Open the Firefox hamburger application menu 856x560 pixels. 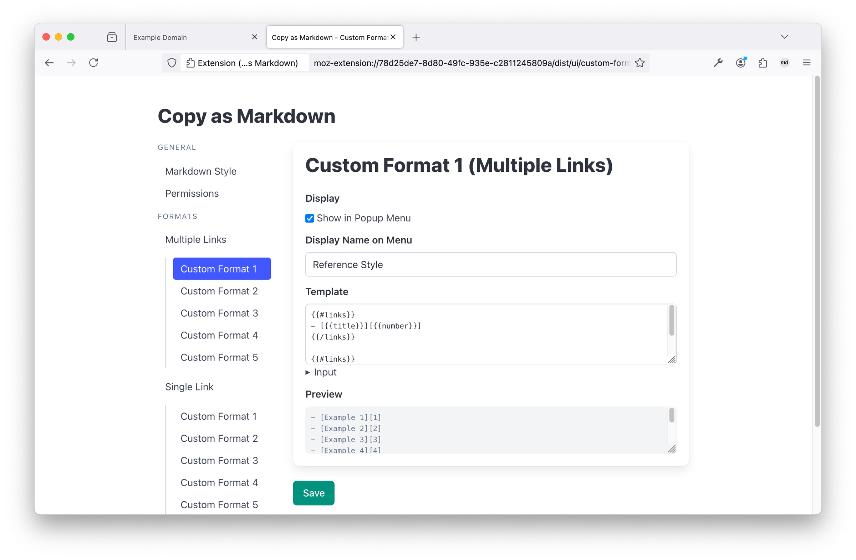pos(807,63)
